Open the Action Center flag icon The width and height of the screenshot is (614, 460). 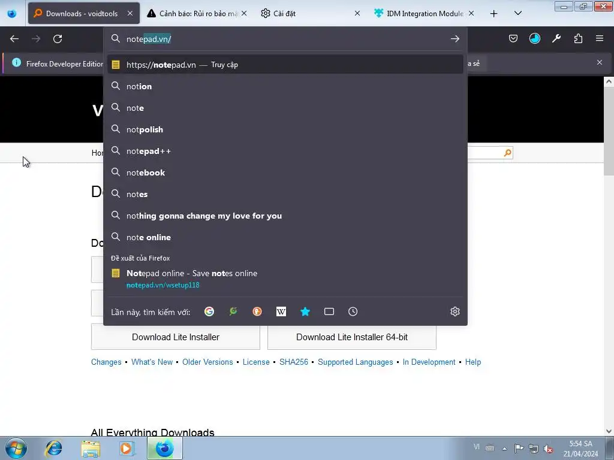click(519, 449)
